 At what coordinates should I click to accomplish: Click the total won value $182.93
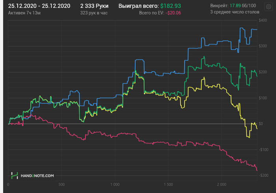tap(171, 6)
